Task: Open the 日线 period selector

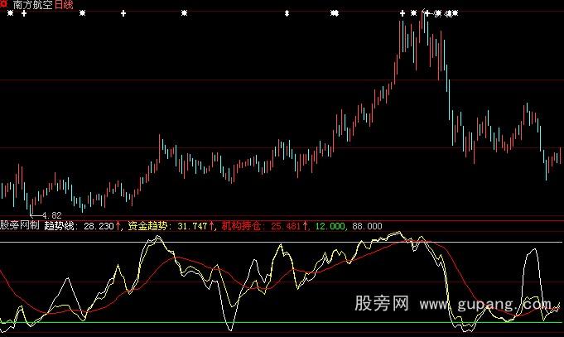Action: pos(65,5)
